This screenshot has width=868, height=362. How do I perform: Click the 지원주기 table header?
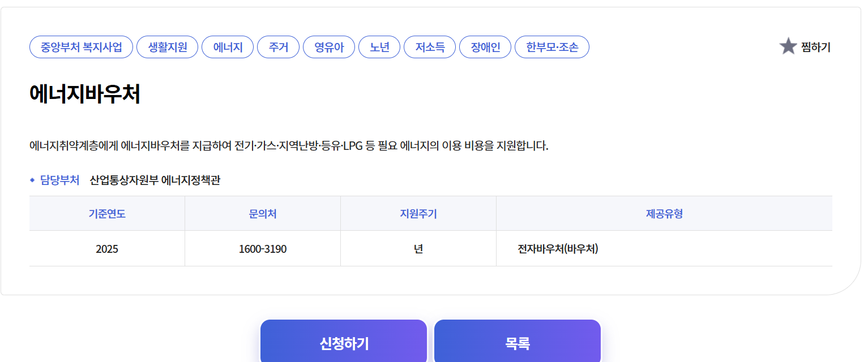pyautogui.click(x=418, y=213)
